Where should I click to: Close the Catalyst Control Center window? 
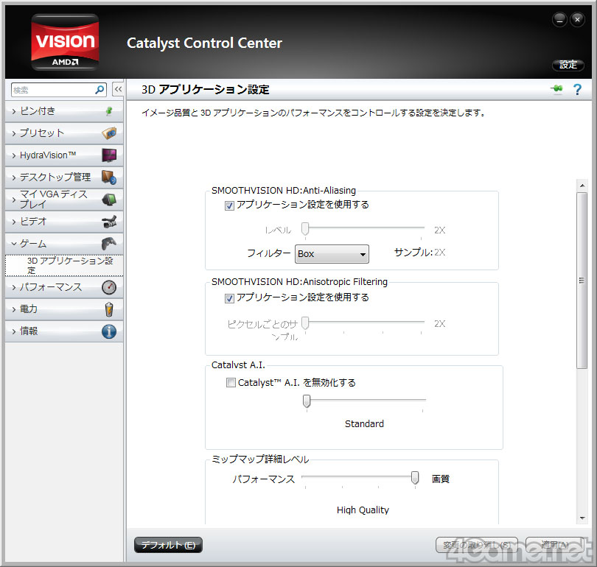[x=577, y=19]
